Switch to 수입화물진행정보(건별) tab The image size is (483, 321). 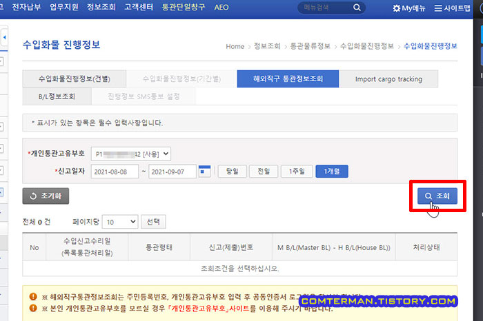tap(75, 79)
